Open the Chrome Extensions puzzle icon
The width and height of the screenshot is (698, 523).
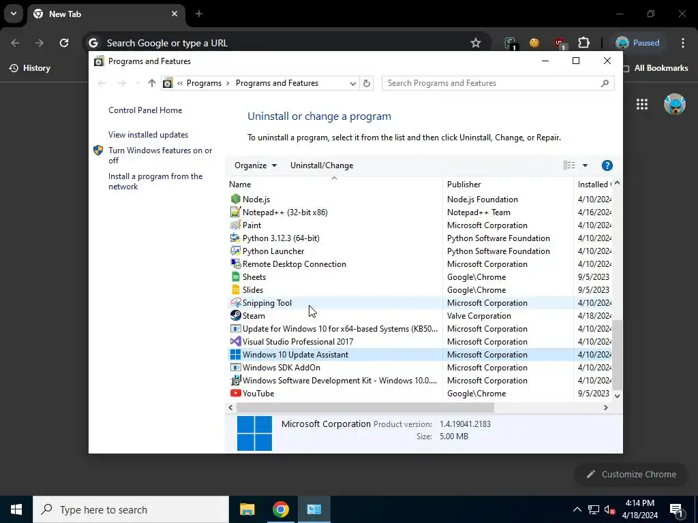click(583, 43)
